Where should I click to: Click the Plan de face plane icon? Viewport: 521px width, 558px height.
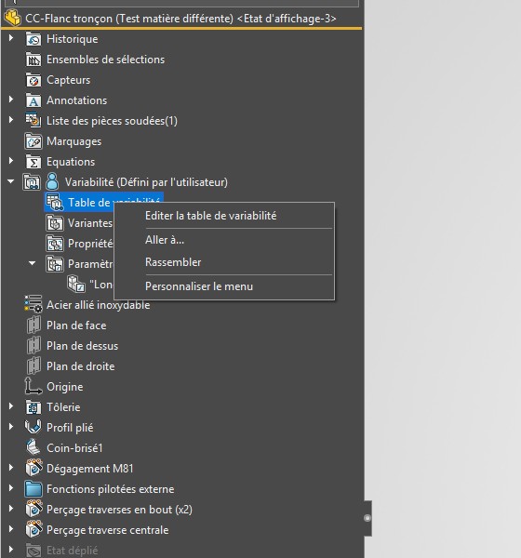click(x=33, y=325)
